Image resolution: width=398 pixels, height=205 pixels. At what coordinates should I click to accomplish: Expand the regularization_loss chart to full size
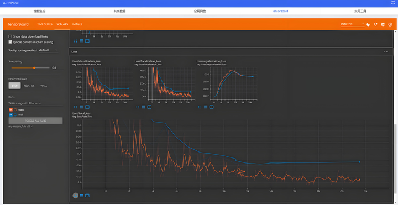[x=200, y=107]
